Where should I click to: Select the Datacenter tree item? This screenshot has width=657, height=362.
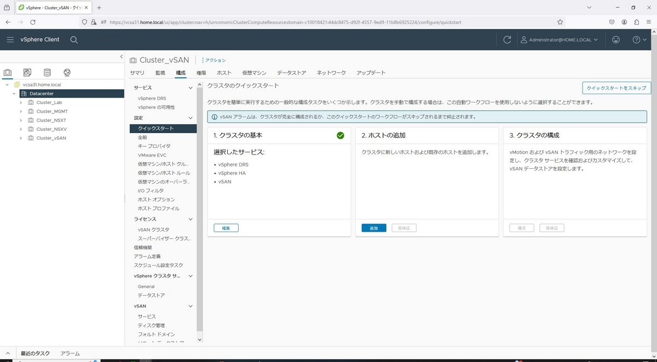[x=42, y=94]
